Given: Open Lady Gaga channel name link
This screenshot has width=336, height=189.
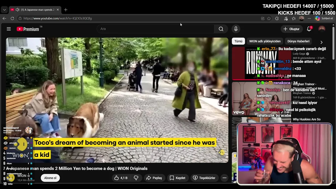Looking at the screenshot, I should (299, 54).
